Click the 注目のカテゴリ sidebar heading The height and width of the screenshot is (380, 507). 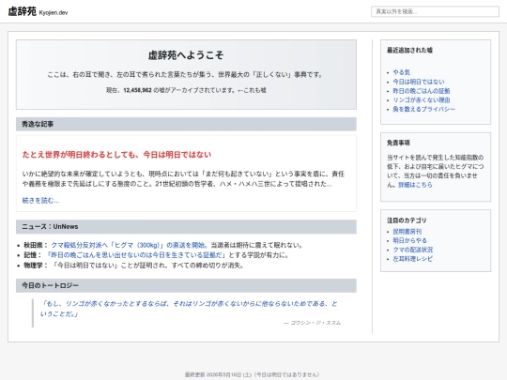[407, 220]
